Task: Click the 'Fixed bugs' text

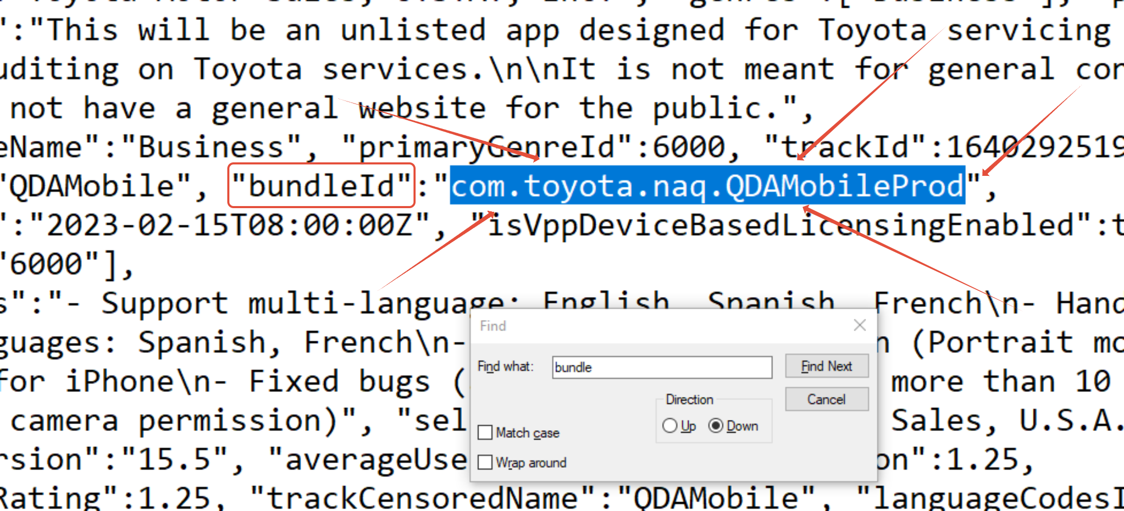Action: (340, 382)
